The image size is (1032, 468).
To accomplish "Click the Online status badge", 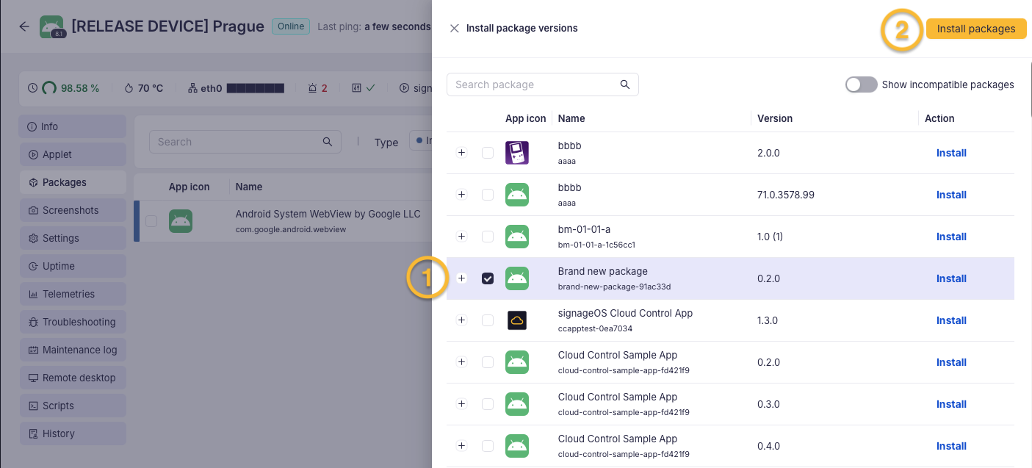I will (x=291, y=26).
